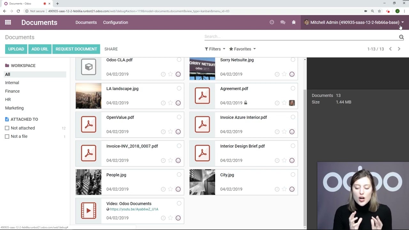Viewport: 409px width, 230px height.
Task: Star the OpenValue.pdf document
Action: [170, 132]
